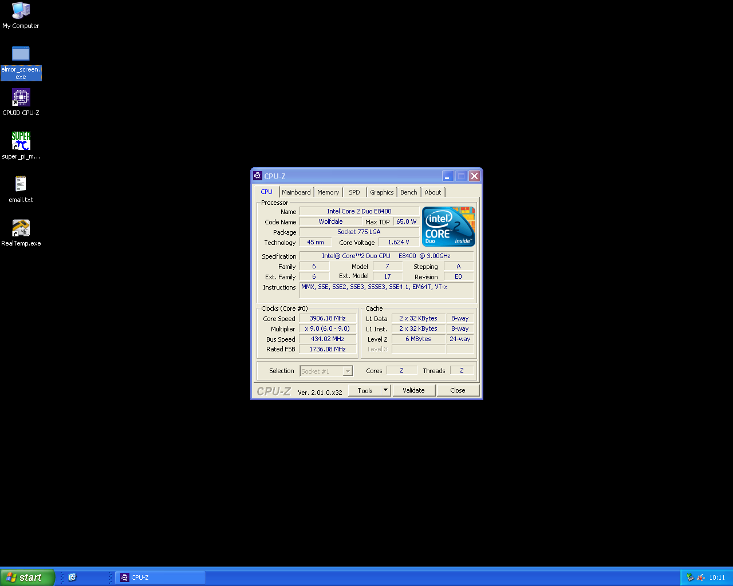Open the About tab
The height and width of the screenshot is (586, 733).
click(433, 192)
